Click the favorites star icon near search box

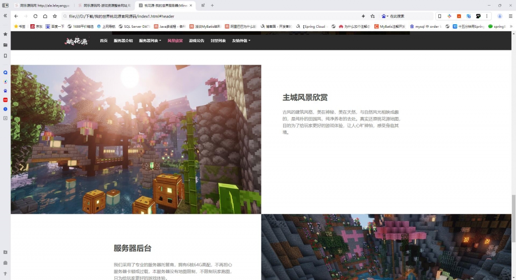pyautogui.click(x=372, y=16)
